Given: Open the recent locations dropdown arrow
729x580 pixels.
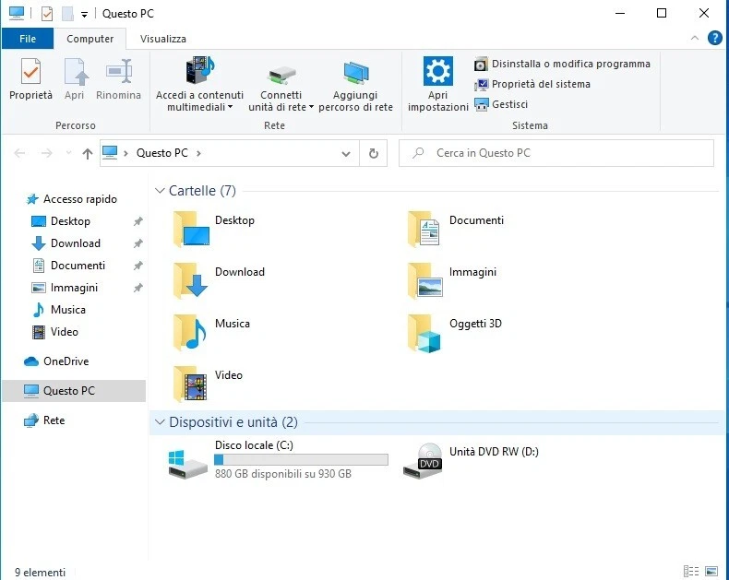Looking at the screenshot, I should (x=69, y=153).
